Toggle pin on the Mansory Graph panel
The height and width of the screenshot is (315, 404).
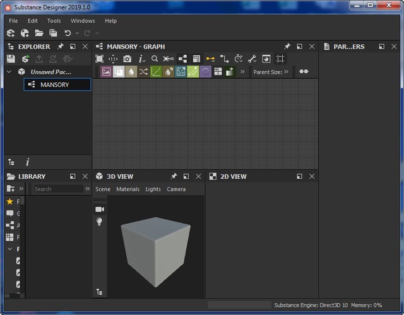(x=287, y=47)
